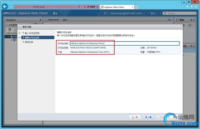Open browser tools gear icon
Viewport: 200px width, 129px height.
click(196, 7)
